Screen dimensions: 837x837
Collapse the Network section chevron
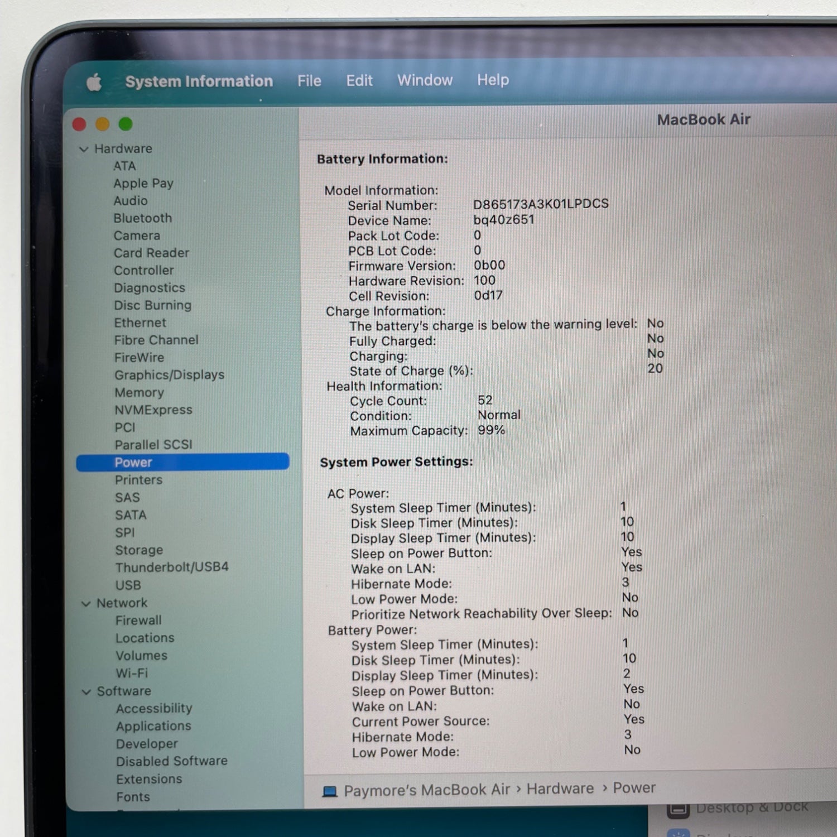tap(86, 603)
